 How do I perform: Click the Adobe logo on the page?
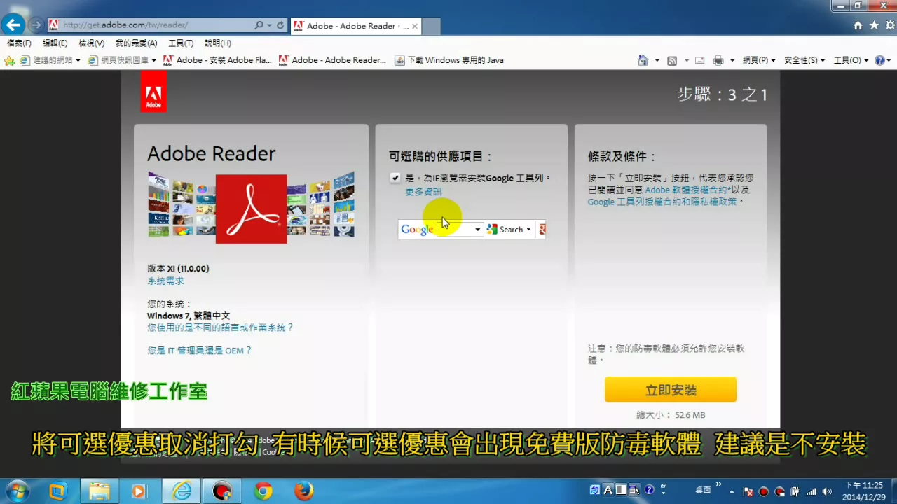click(153, 91)
